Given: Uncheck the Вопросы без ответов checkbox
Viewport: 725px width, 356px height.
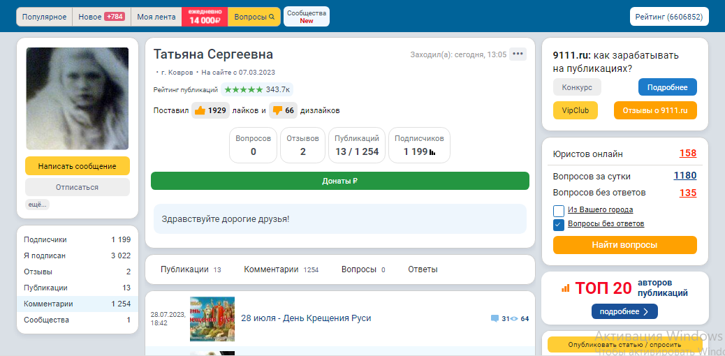Looking at the screenshot, I should [x=559, y=225].
